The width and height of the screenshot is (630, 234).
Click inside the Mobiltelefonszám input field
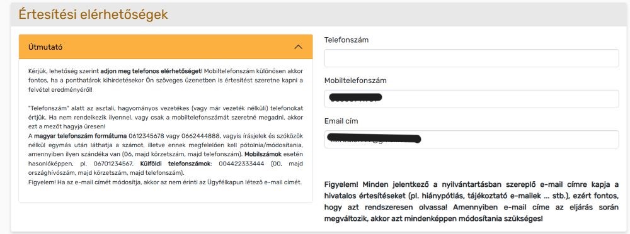(x=471, y=99)
